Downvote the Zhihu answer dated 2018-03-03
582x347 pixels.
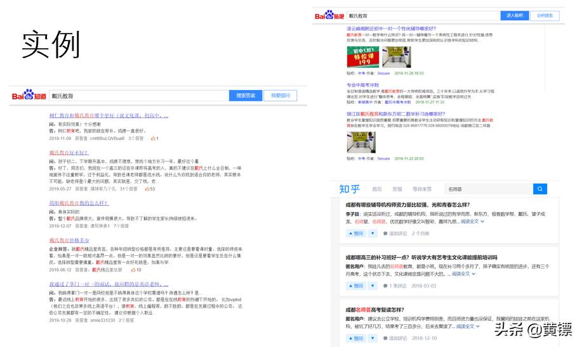pos(373,286)
